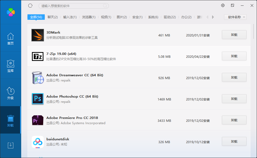Open the 软件名称 sort dropdown
257x158 pixels.
(x=235, y=17)
